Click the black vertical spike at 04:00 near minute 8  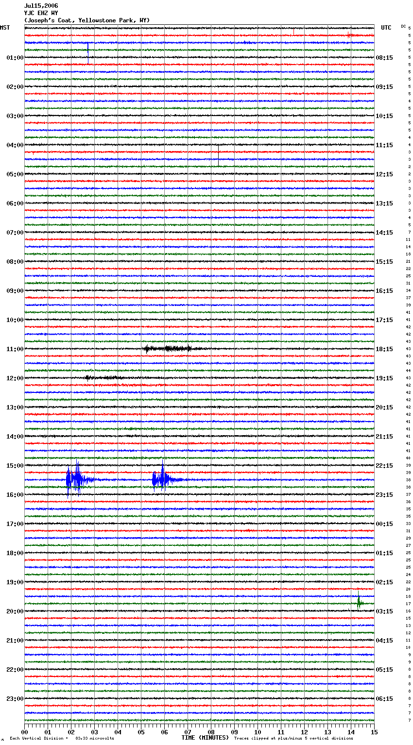tap(218, 155)
